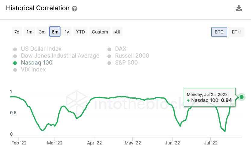Select the YTD range button

click(x=80, y=32)
